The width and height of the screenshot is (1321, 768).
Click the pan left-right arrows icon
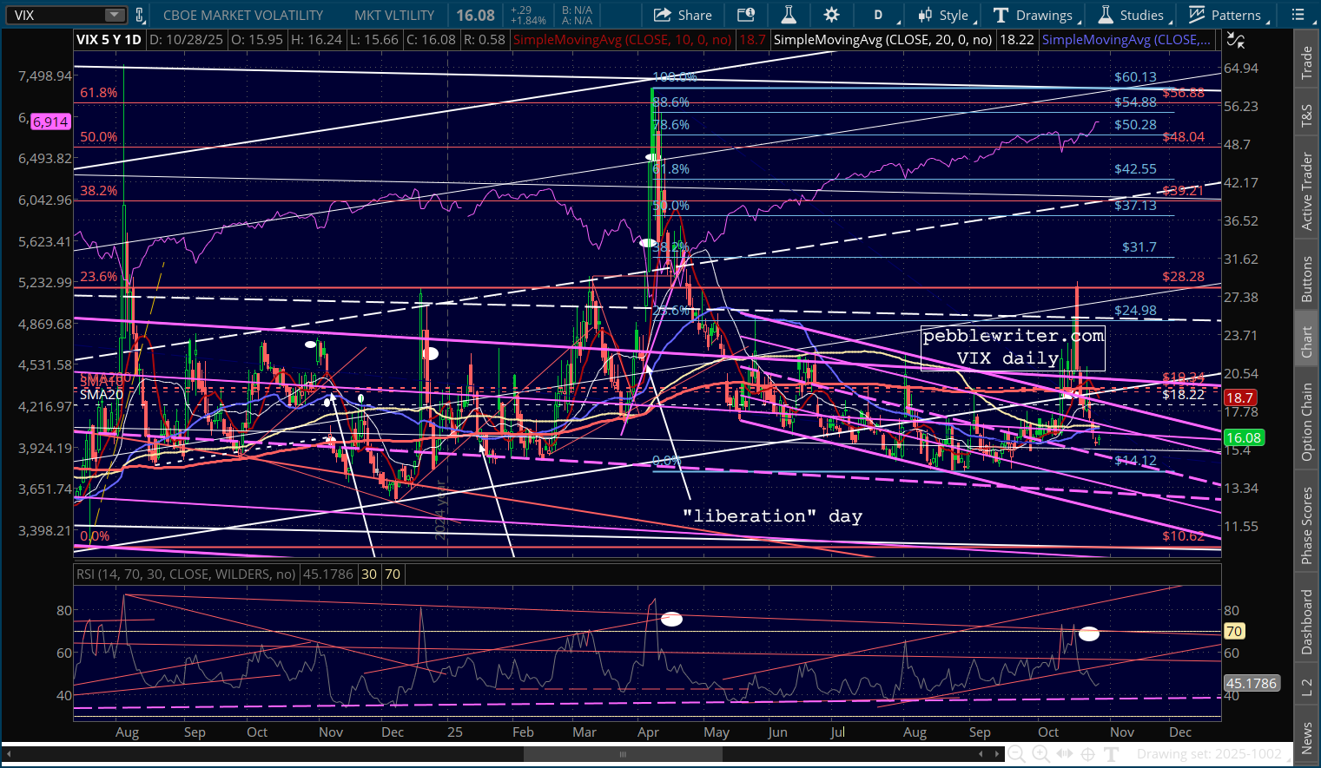click(1064, 754)
